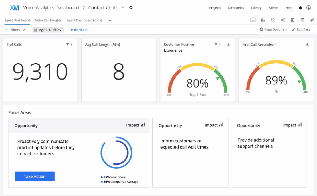Click the share dashboard icon
Image resolution: width=317 pixels, height=196 pixels.
[283, 20]
